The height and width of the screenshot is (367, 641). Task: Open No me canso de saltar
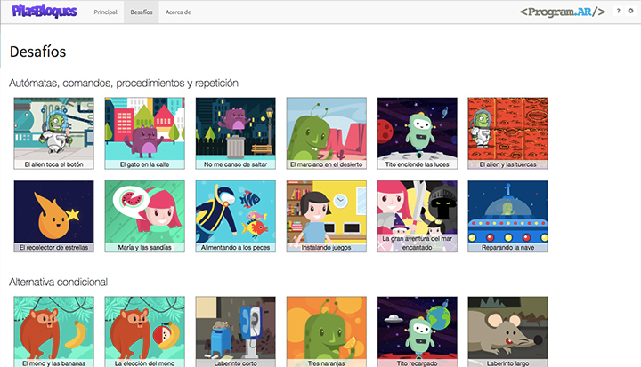(235, 132)
